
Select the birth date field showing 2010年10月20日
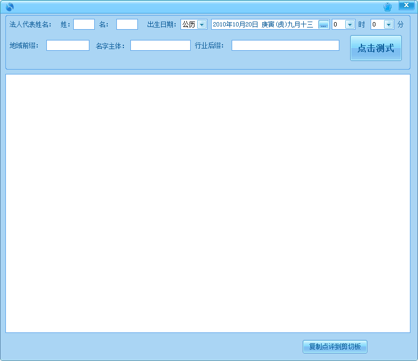[x=264, y=24]
